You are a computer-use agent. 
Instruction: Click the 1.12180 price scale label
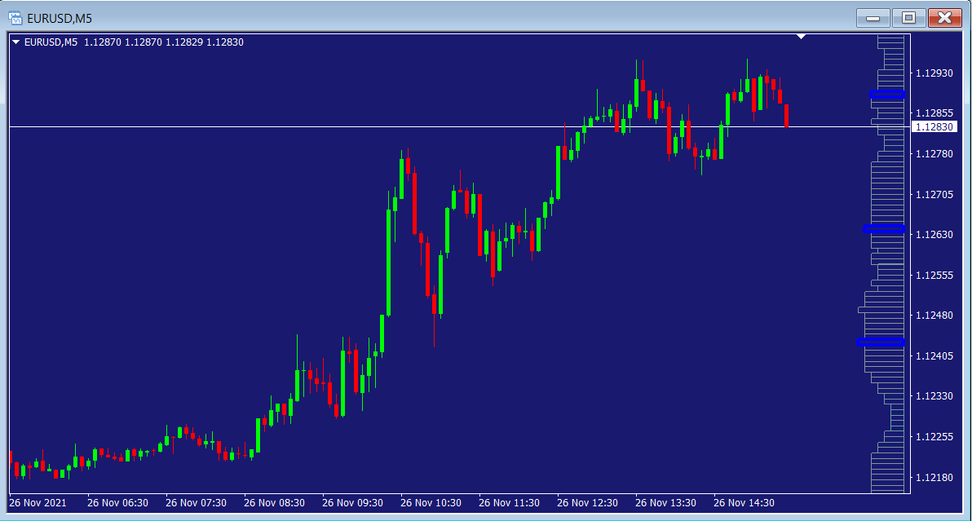pos(934,477)
